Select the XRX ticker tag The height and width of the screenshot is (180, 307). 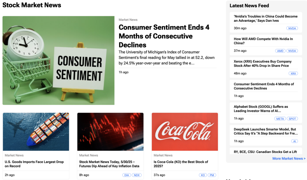click(293, 73)
